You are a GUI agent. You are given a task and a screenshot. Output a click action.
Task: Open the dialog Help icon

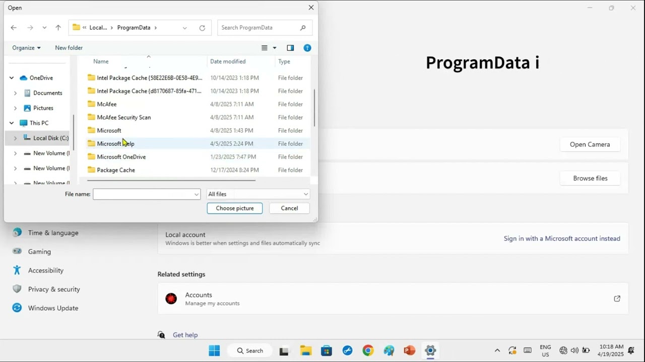(x=307, y=48)
